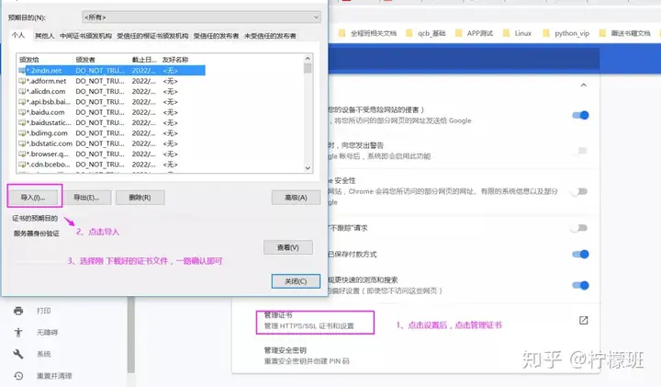
Task: Select the *.api.bsb.bai... certificate row
Action: 112,102
